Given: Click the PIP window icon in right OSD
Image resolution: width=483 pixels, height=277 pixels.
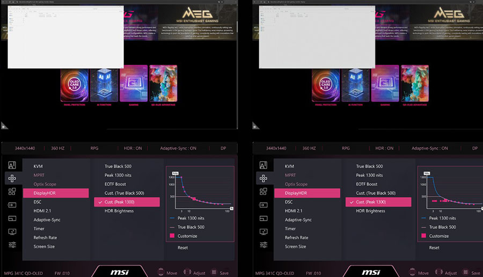Looking at the screenshot, I should pyautogui.click(x=264, y=218).
